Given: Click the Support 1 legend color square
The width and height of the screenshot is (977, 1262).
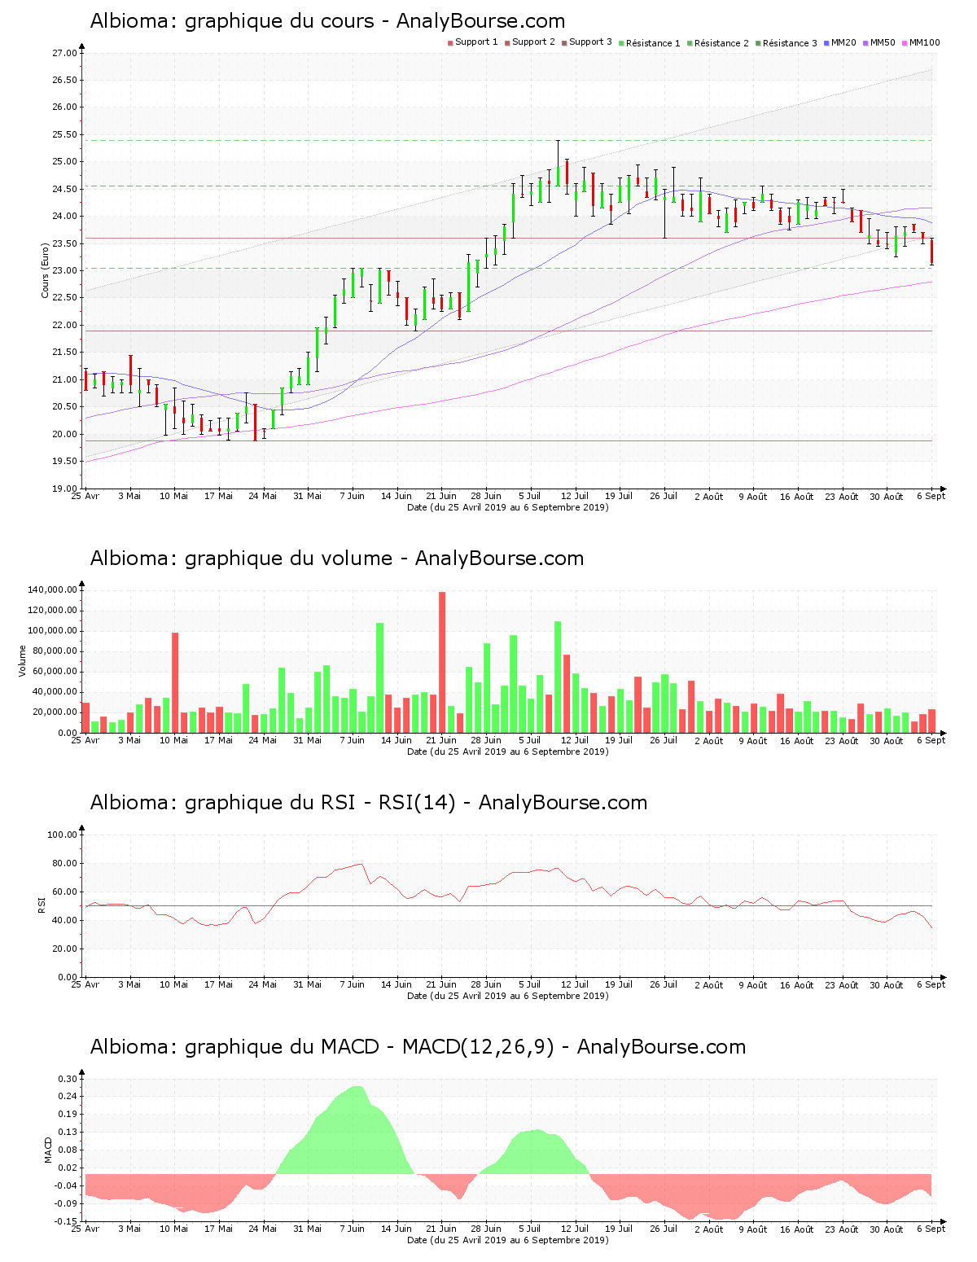Looking at the screenshot, I should click(x=450, y=43).
